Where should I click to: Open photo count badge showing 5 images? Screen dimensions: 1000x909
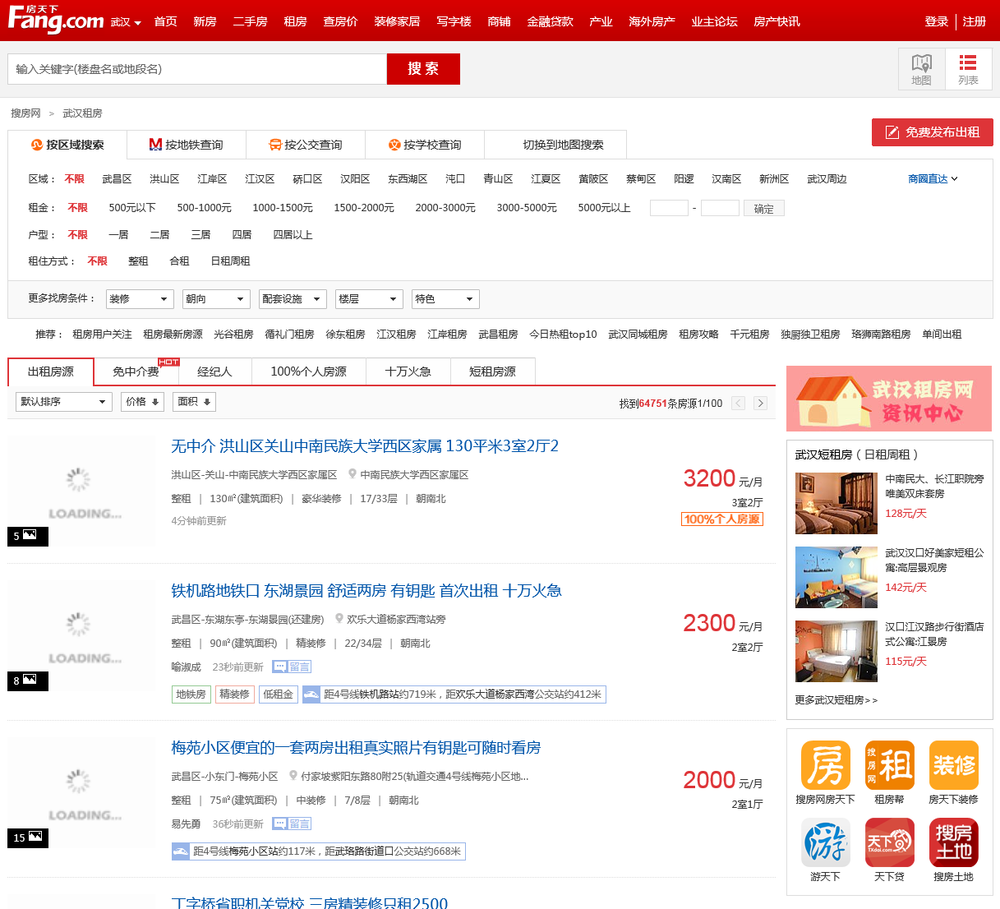(27, 536)
